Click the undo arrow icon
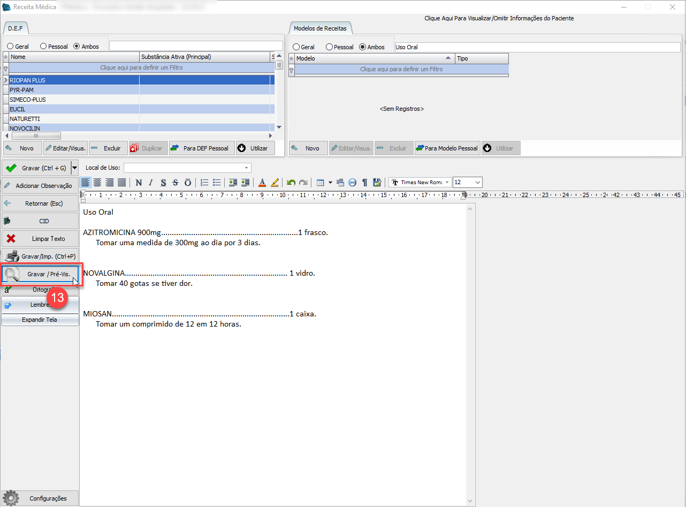686x507 pixels. 291,183
